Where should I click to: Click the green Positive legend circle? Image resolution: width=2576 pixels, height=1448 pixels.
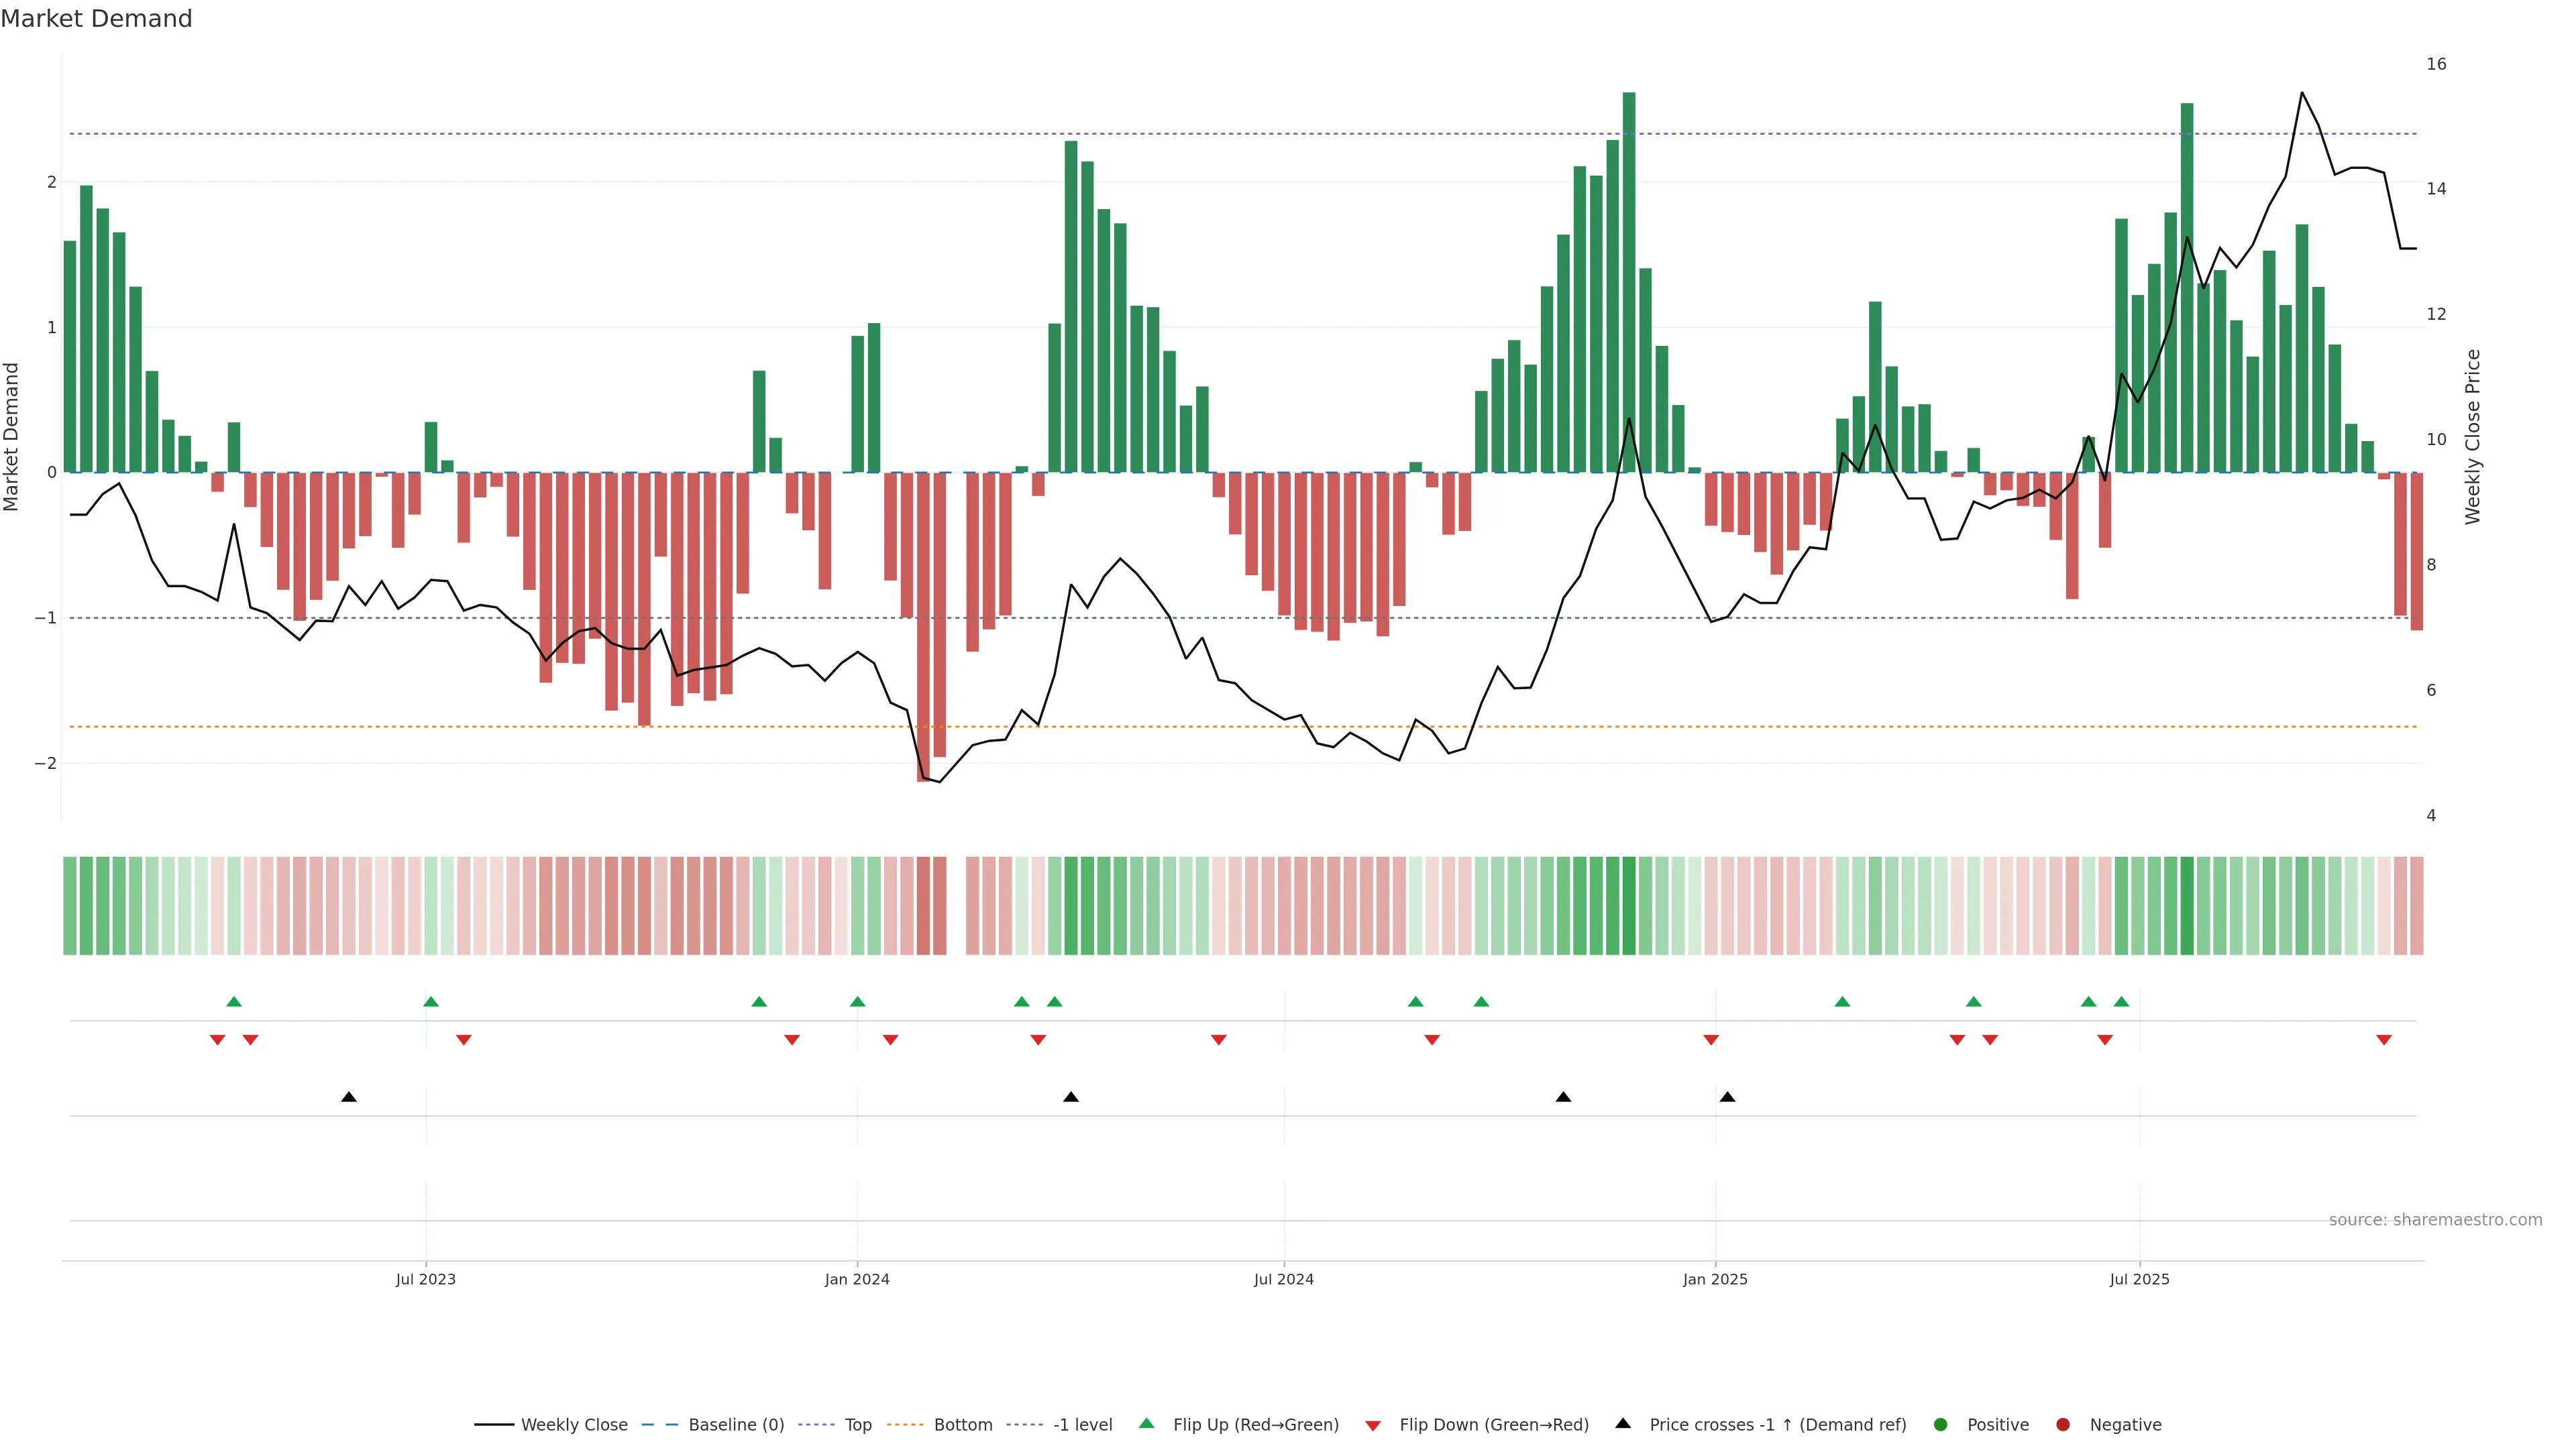(1940, 1424)
